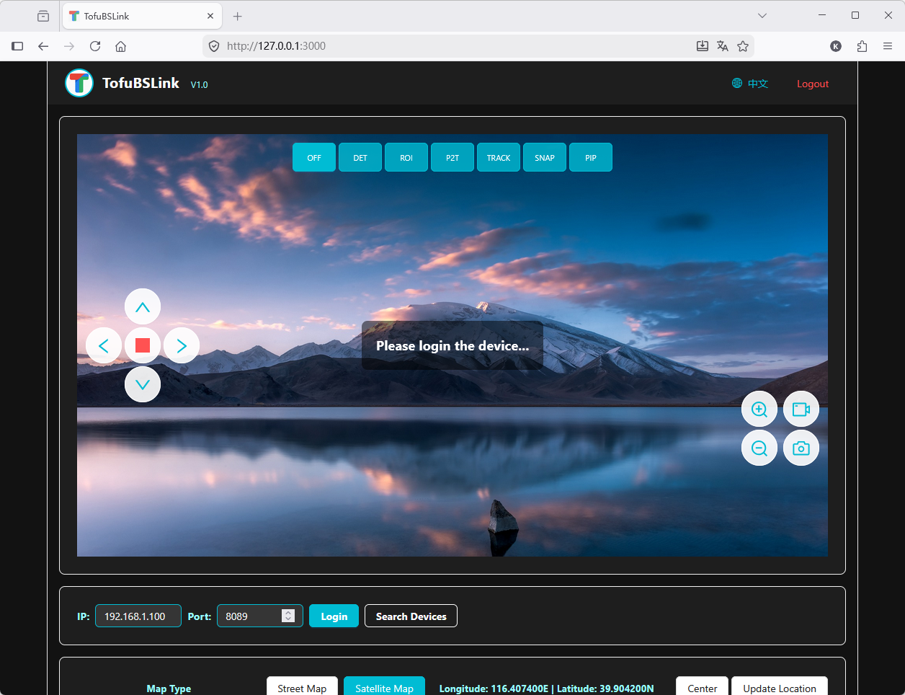This screenshot has height=695, width=905.
Task: Switch language to 中文
Action: coord(750,84)
